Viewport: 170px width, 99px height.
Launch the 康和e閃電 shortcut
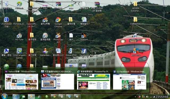click(45, 20)
